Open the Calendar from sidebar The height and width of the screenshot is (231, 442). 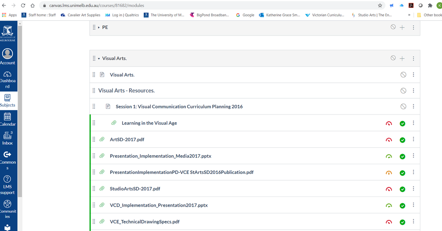coord(8,119)
